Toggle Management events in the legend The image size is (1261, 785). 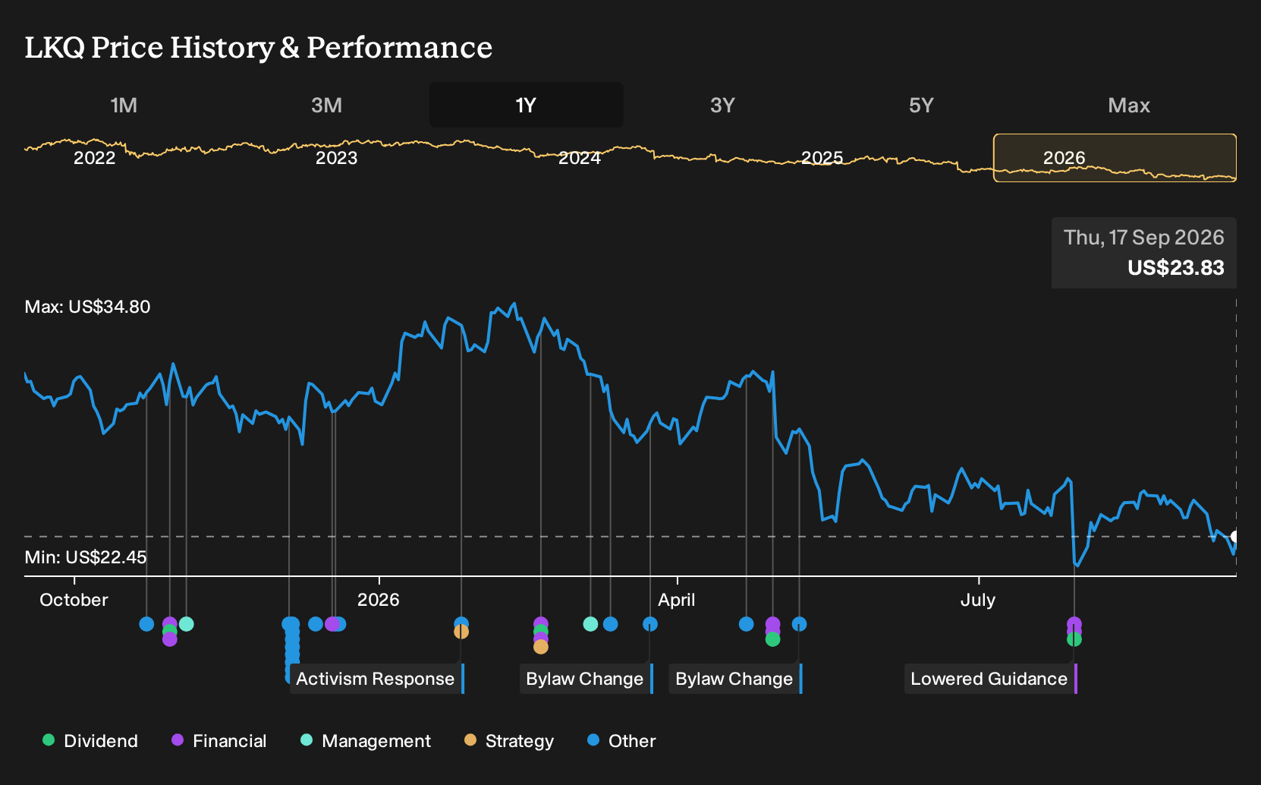pos(366,741)
